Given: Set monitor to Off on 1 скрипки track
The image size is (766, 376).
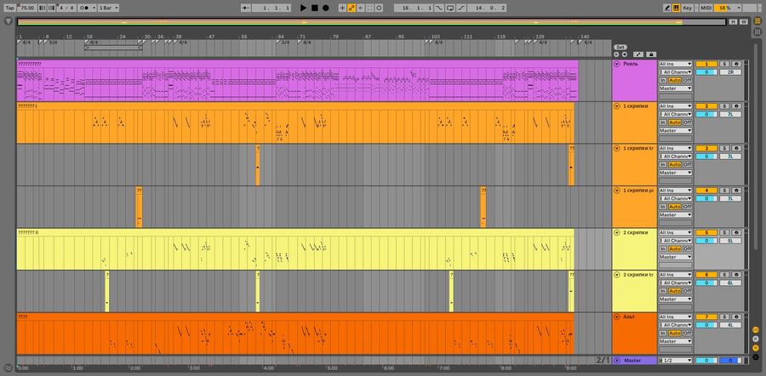Looking at the screenshot, I should click(688, 122).
